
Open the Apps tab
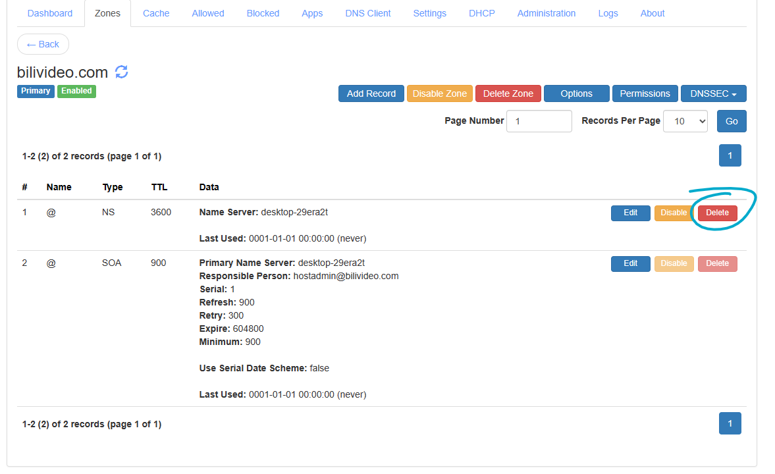312,13
